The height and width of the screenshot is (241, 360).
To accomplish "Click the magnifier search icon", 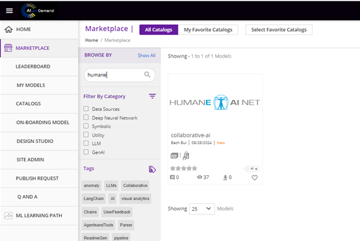I will click(x=147, y=75).
